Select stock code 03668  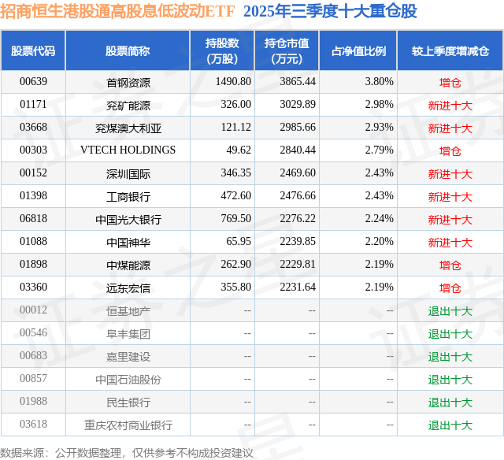tap(33, 128)
